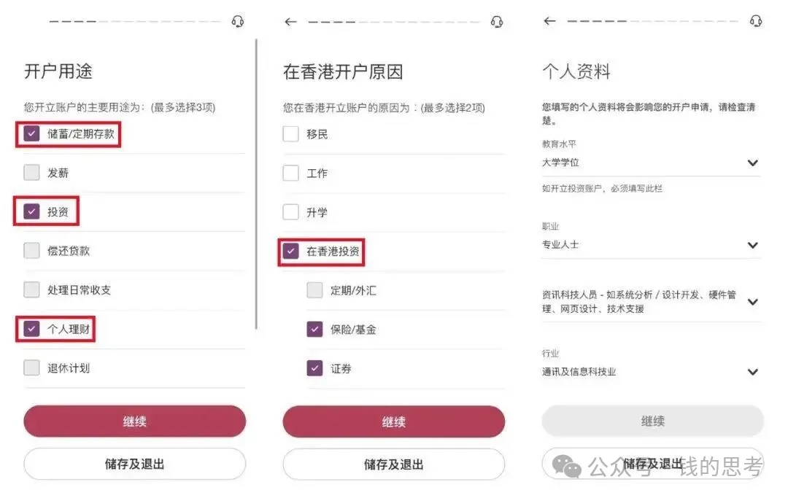Viewport: 788px width, 498px height.
Task: Click the dashed progress indicator on 个人资料 screen
Action: [x=652, y=21]
